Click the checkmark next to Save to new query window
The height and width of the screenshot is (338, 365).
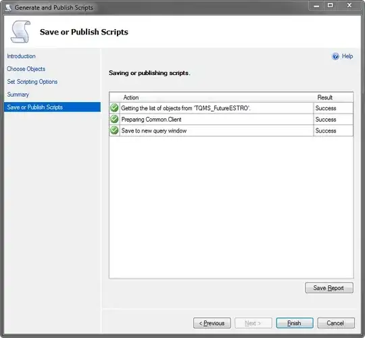point(114,130)
